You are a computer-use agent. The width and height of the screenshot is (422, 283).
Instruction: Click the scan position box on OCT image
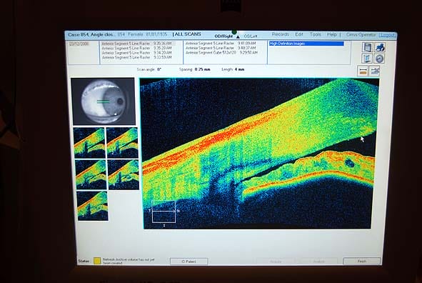click(x=164, y=212)
